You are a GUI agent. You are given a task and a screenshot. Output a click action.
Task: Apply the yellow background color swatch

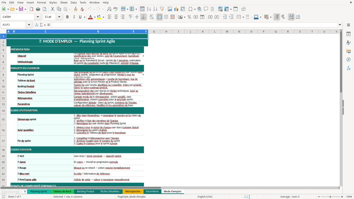[x=99, y=17]
